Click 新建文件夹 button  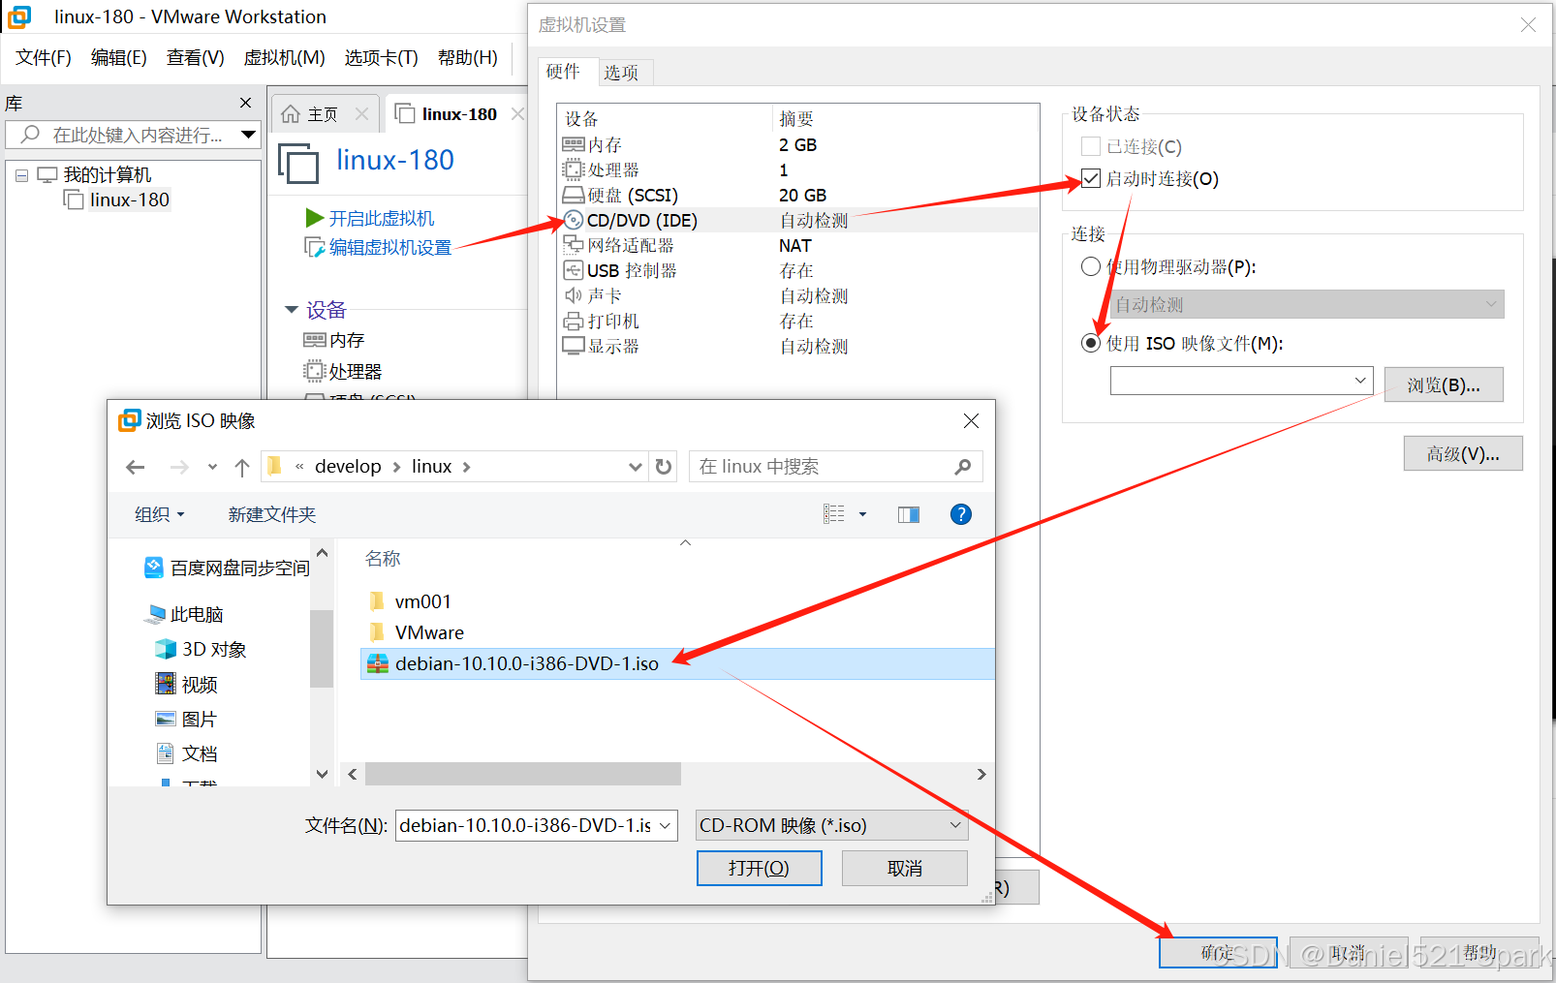point(272,514)
